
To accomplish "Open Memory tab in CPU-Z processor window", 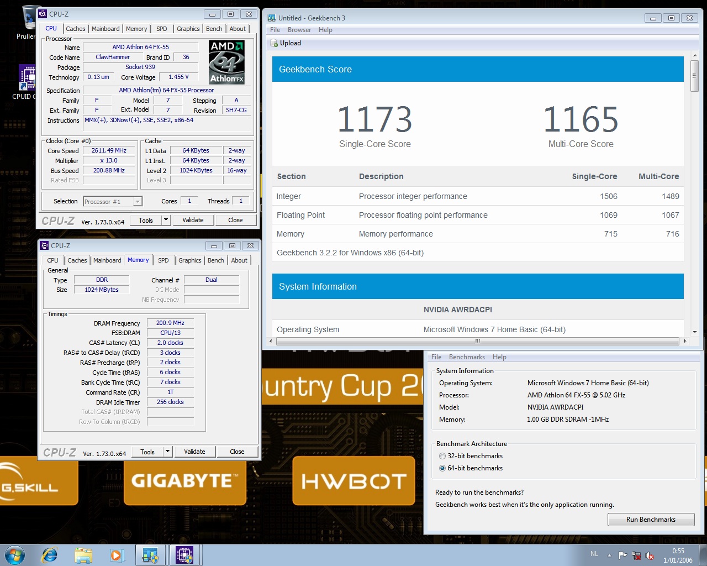I will (136, 29).
